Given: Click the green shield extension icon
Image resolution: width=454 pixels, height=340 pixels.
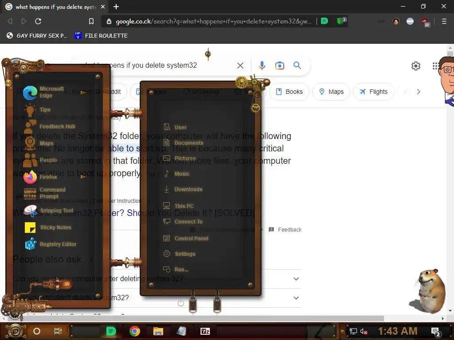Looking at the screenshot, I should tap(341, 21).
